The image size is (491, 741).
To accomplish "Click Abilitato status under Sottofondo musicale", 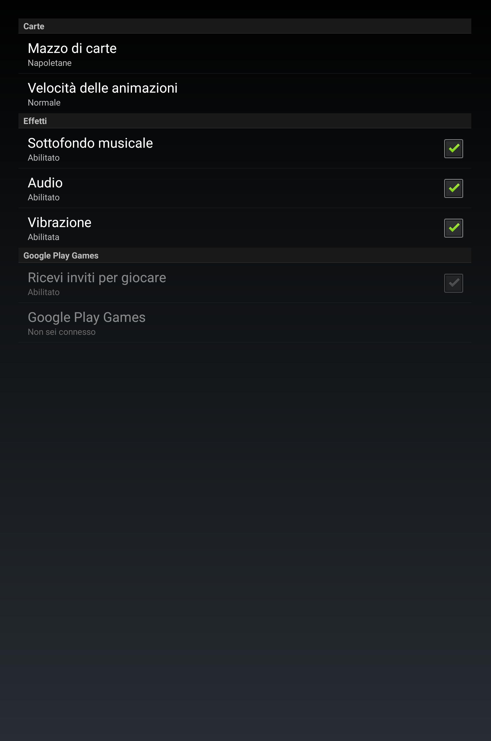I will tap(43, 158).
